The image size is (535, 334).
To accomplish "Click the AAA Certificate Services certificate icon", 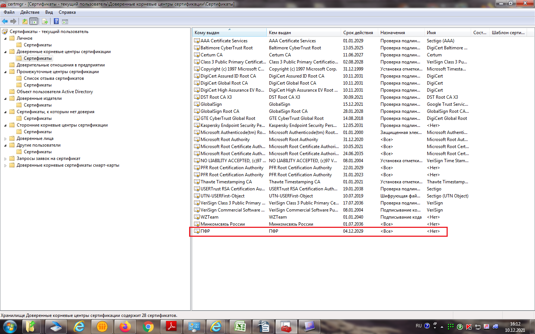I will (197, 41).
